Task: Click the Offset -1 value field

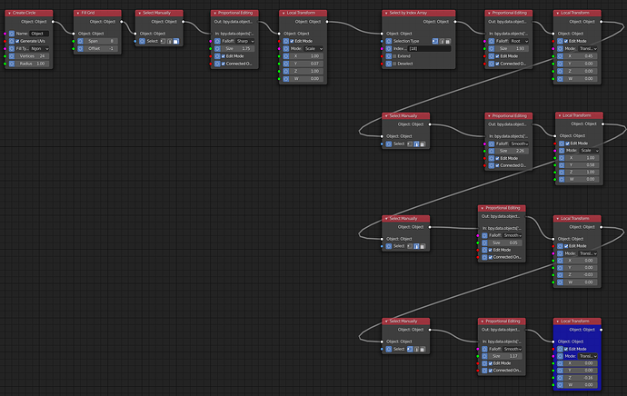Action: click(x=101, y=49)
